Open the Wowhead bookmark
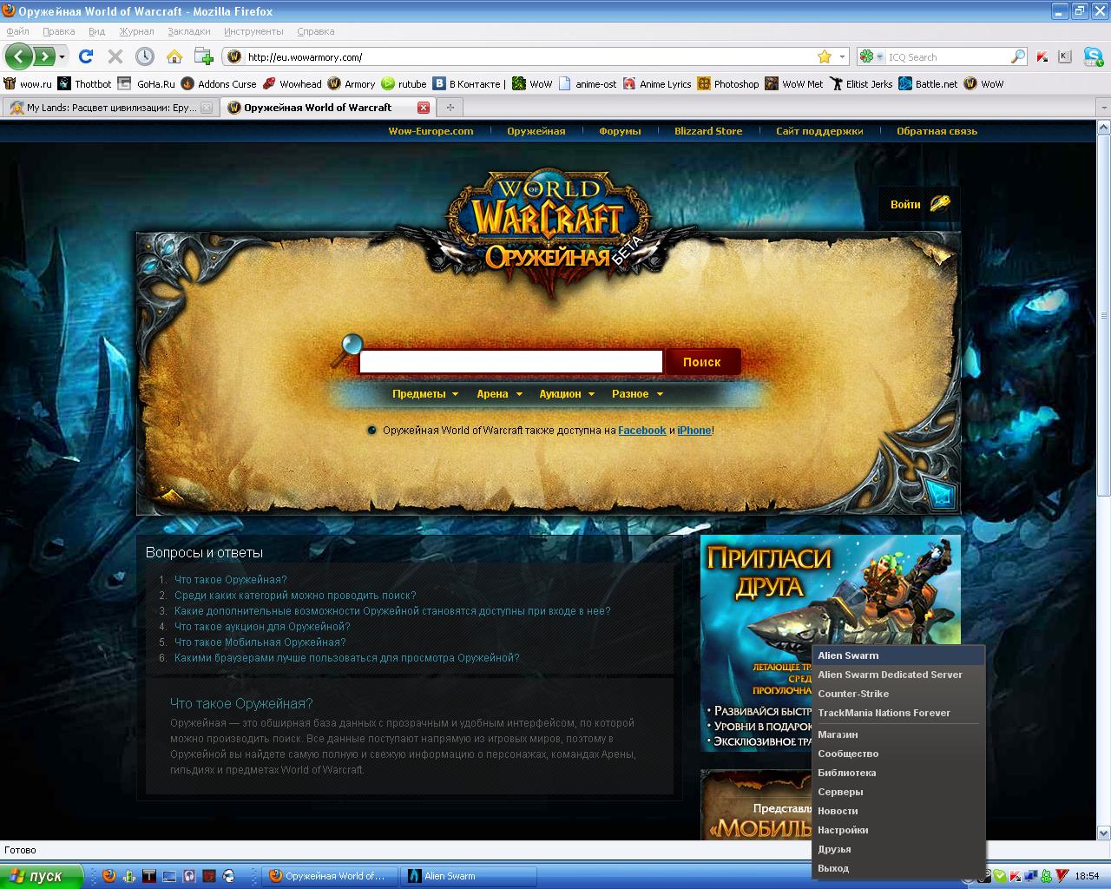 [x=293, y=84]
